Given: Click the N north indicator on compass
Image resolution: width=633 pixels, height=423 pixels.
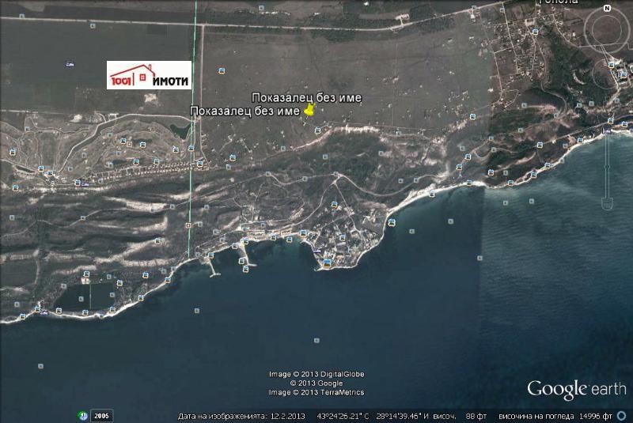Looking at the screenshot, I should click(x=606, y=9).
